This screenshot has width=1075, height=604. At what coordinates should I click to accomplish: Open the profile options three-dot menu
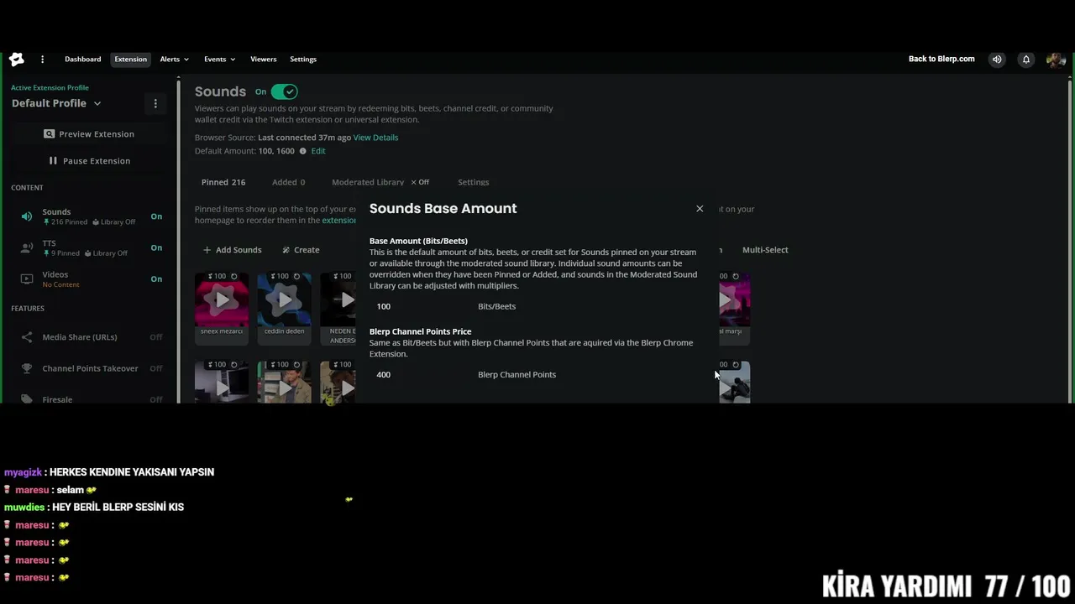click(x=155, y=103)
